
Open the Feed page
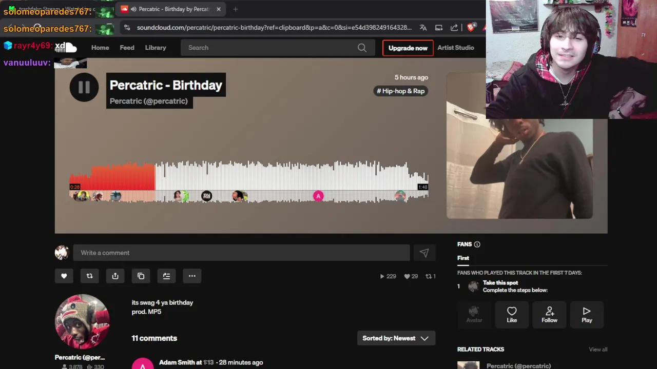pos(127,48)
